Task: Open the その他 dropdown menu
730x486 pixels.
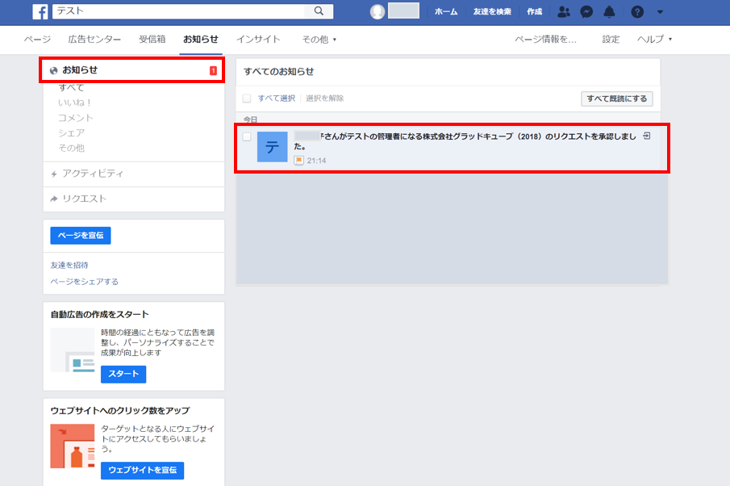Action: 319,40
